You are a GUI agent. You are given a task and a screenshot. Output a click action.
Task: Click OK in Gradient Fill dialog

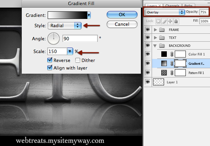(x=122, y=14)
